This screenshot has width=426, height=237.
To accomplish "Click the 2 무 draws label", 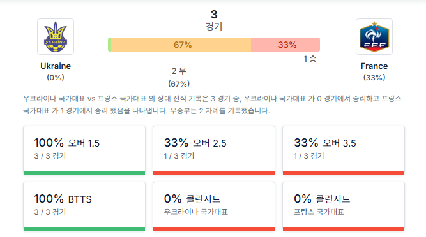I will [x=179, y=71].
